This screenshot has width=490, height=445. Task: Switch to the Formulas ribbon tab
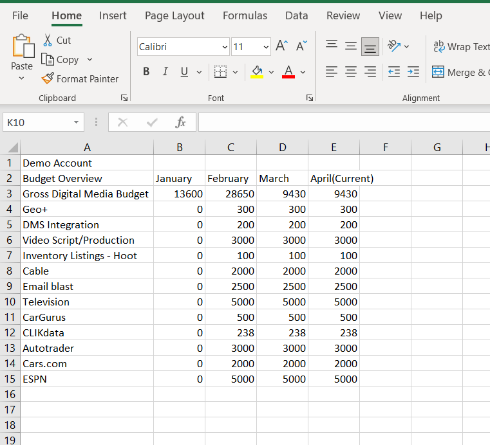click(245, 15)
